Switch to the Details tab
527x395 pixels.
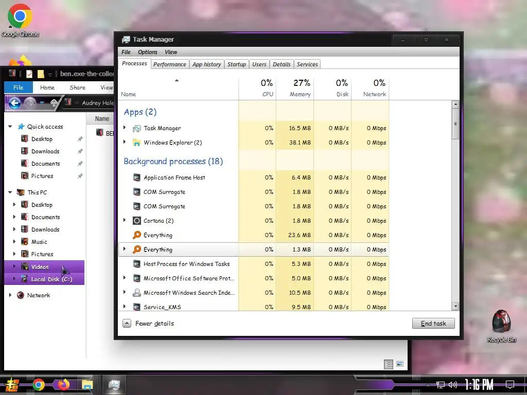(282, 64)
